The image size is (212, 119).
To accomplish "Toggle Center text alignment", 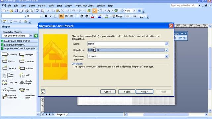I will point(66,16).
